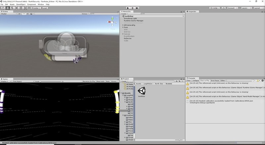Select the Move tool

point(8,8)
